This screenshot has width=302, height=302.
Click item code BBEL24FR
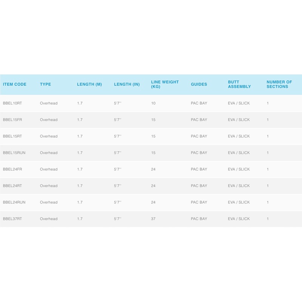click(13, 169)
